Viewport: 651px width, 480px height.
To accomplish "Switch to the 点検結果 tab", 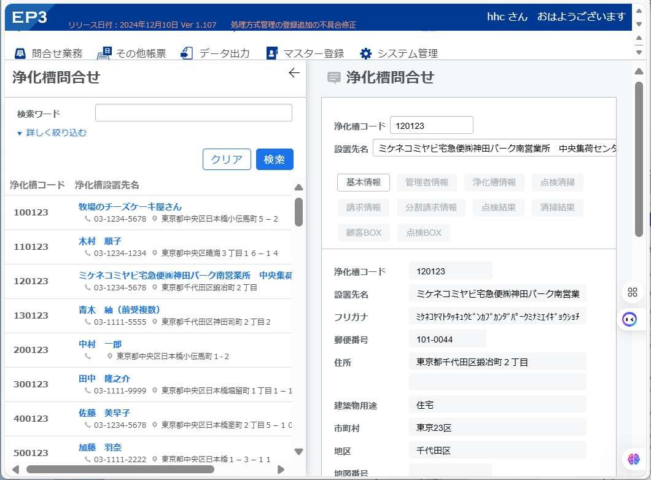I will (x=498, y=207).
